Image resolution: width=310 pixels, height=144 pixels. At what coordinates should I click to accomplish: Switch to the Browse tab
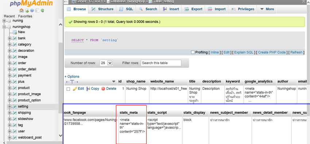pos(76,9)
